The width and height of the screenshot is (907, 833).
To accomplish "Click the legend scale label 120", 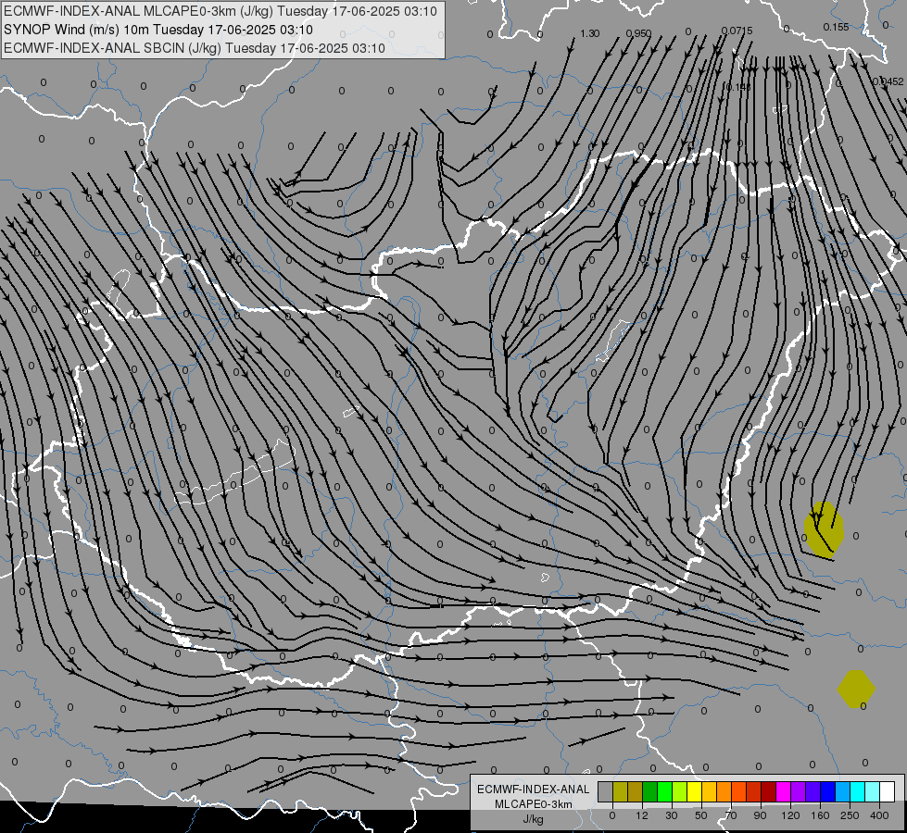I will [790, 815].
